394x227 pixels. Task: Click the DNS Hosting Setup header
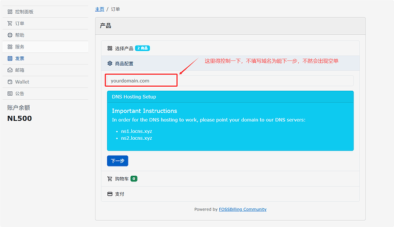(x=230, y=97)
